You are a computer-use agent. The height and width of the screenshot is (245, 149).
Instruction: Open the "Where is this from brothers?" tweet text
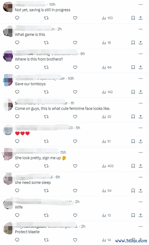pos(39,59)
